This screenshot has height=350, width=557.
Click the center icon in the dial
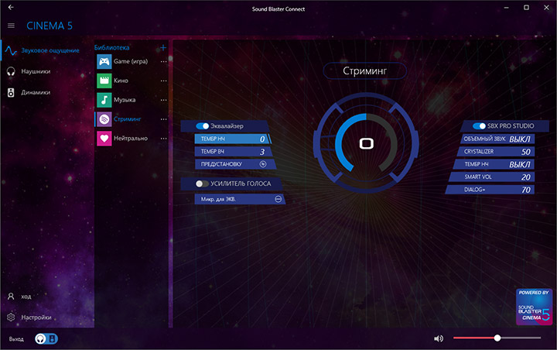[366, 144]
